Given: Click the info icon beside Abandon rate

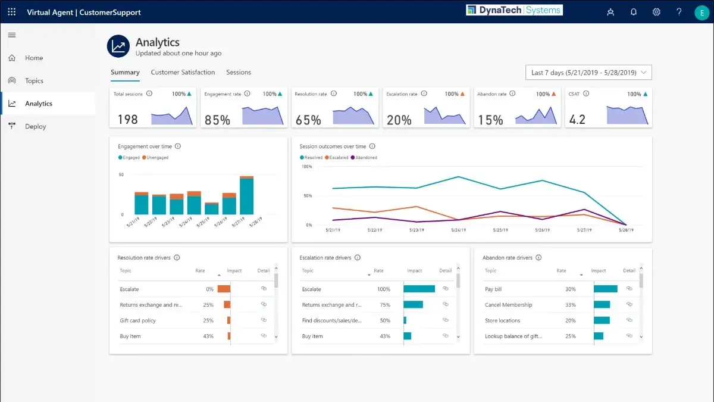Looking at the screenshot, I should click(513, 94).
